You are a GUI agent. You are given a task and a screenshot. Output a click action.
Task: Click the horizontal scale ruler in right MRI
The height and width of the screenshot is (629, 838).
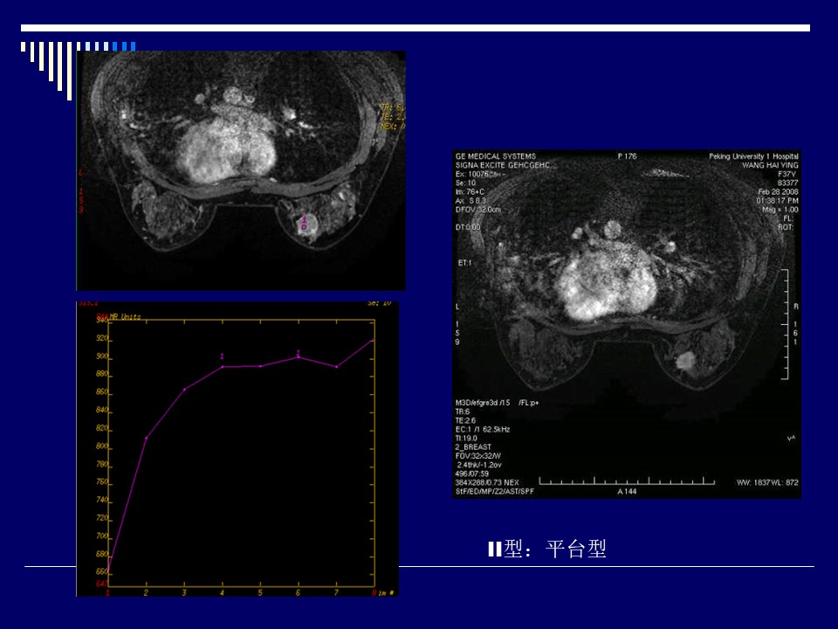click(x=627, y=480)
